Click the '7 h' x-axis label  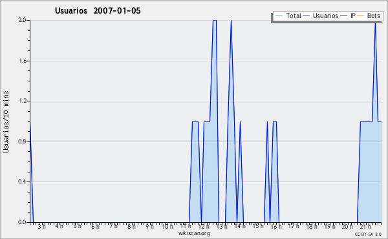point(113,226)
